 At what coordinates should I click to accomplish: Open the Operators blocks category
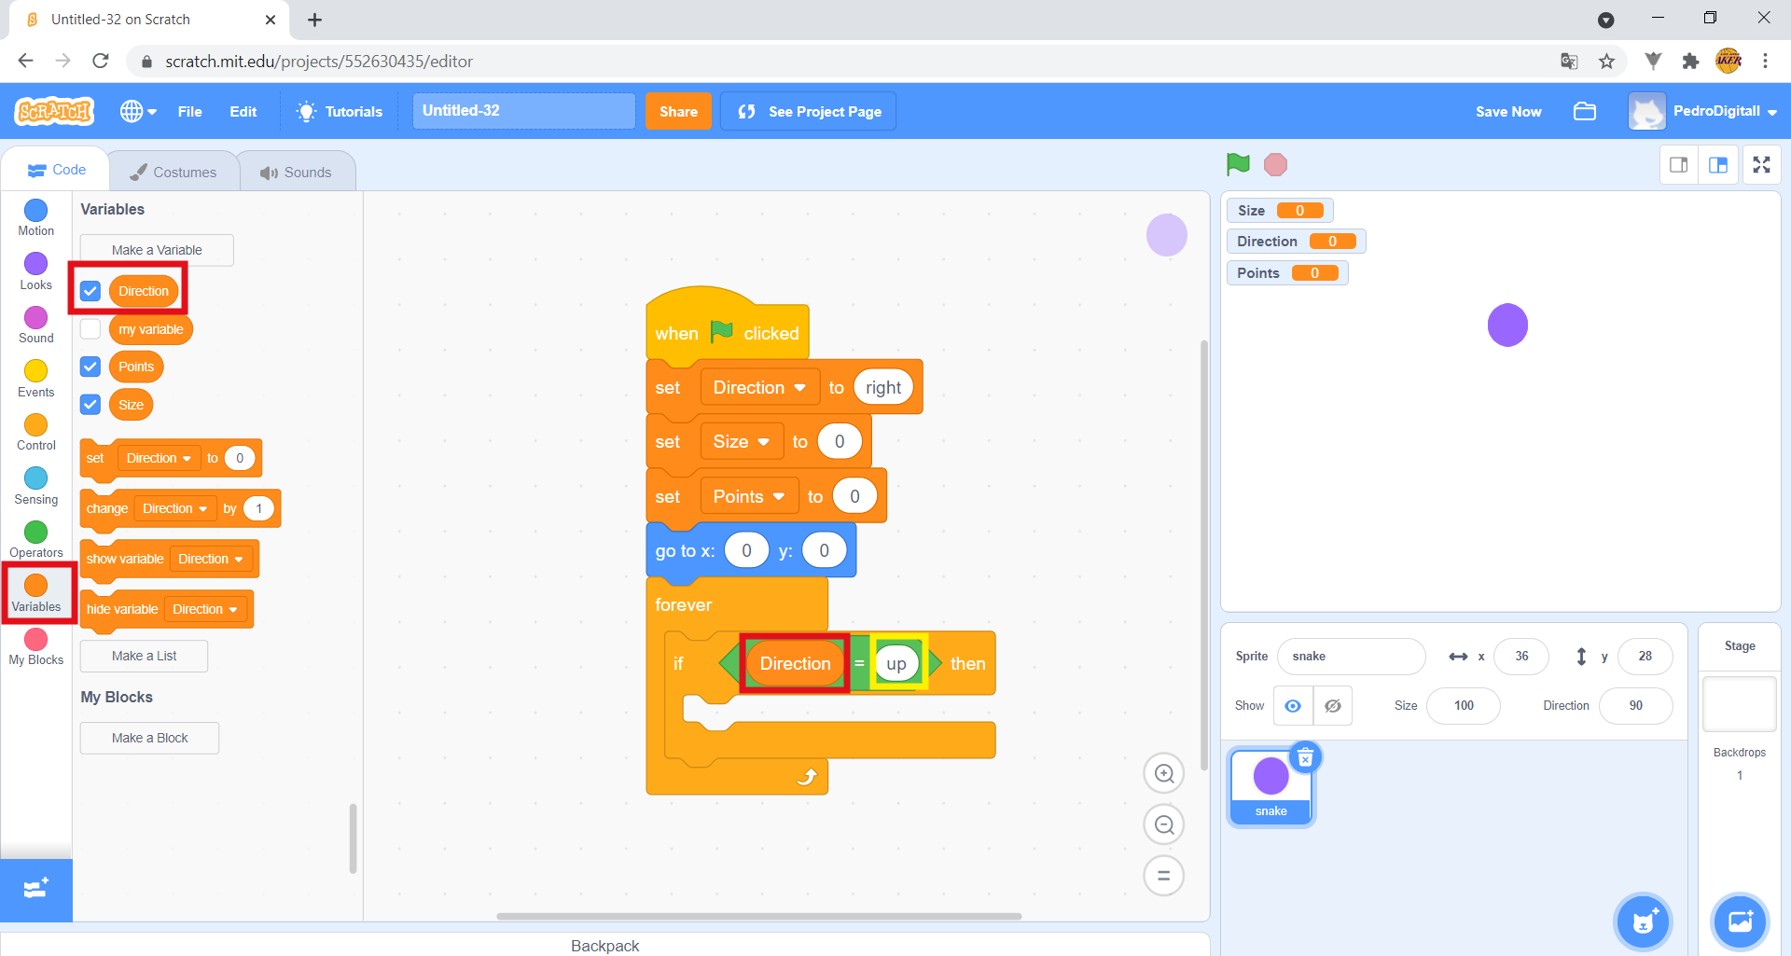[35, 540]
